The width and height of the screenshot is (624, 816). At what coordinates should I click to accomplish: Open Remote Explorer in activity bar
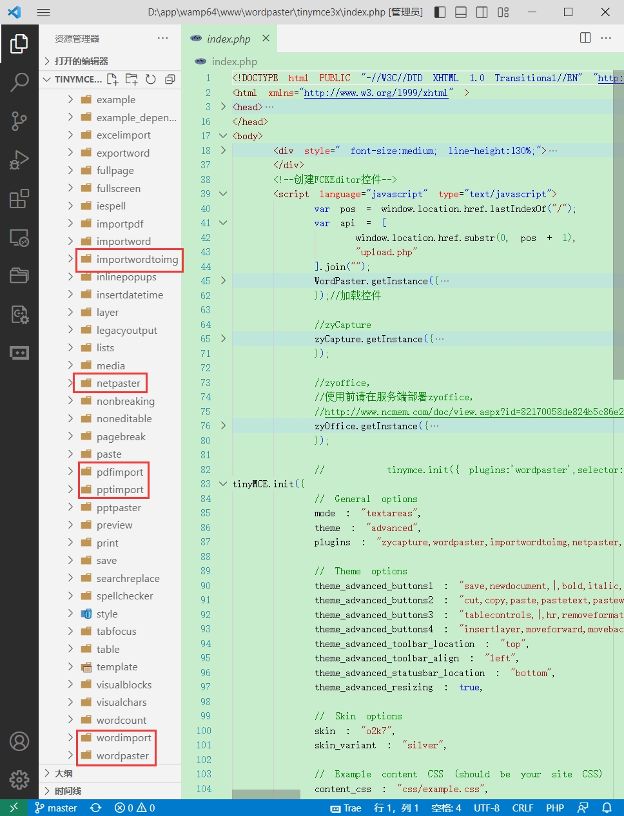19,238
